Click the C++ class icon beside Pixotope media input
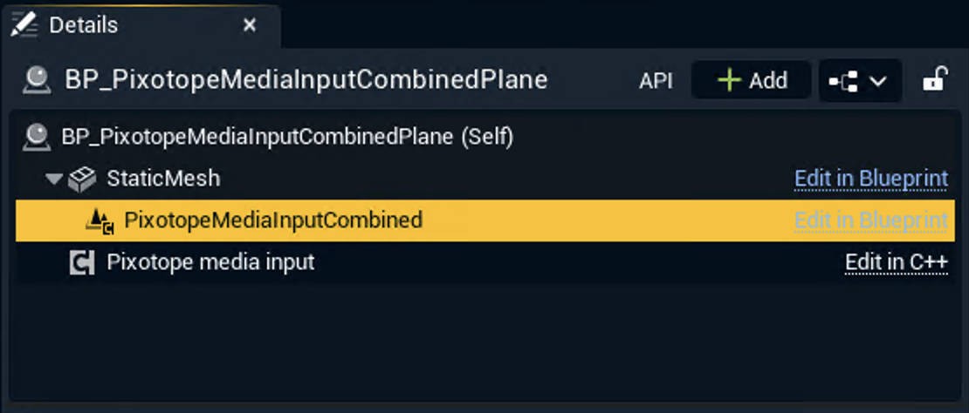This screenshot has height=413, width=969. pos(82,262)
